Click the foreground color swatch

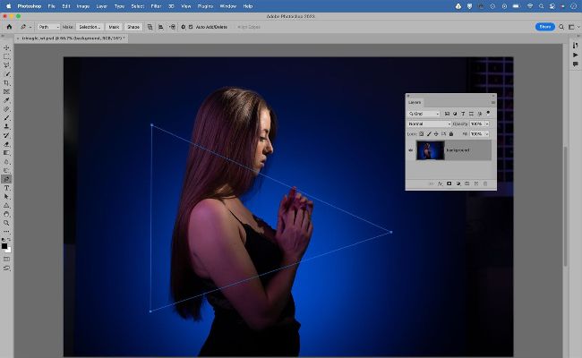point(5,244)
